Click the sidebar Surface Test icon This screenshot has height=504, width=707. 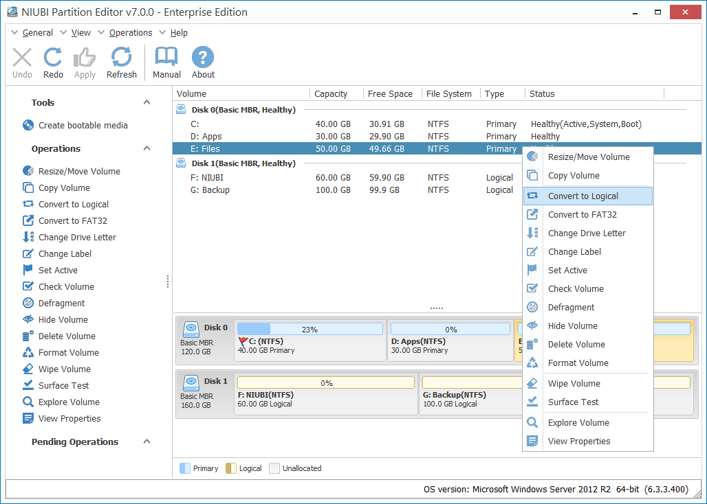pos(28,385)
